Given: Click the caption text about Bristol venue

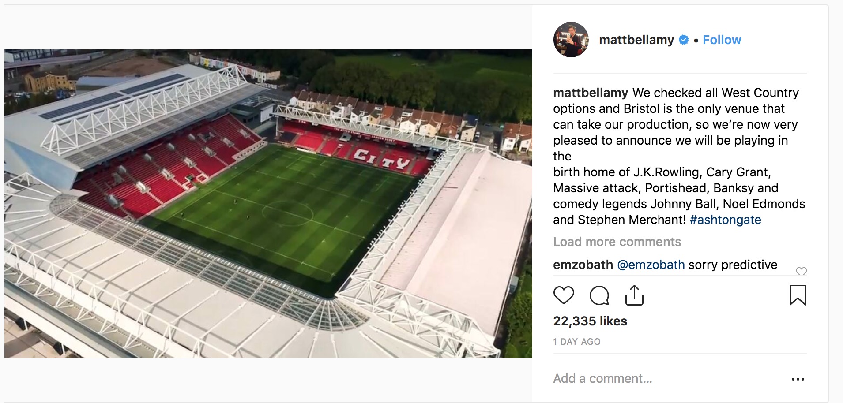Looking at the screenshot, I should (675, 124).
